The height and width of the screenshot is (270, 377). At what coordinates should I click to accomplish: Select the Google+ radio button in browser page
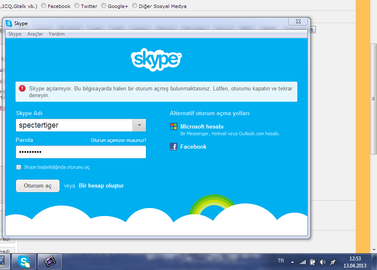104,5
